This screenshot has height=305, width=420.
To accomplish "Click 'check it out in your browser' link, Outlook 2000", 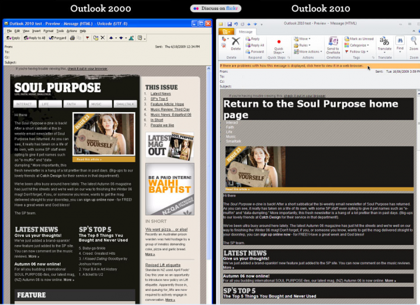I will point(87,69).
